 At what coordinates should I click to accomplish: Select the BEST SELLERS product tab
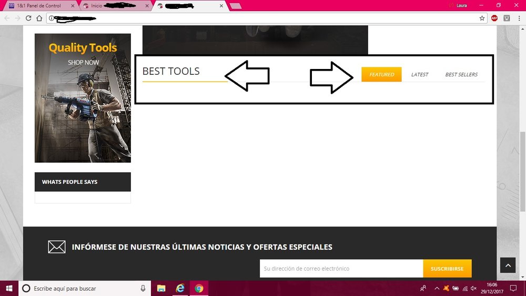461,75
